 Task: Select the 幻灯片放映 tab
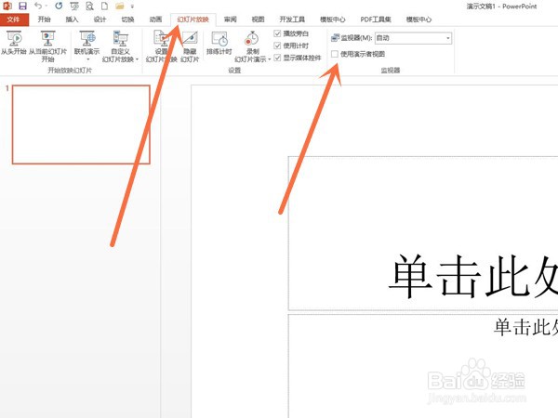(x=193, y=20)
